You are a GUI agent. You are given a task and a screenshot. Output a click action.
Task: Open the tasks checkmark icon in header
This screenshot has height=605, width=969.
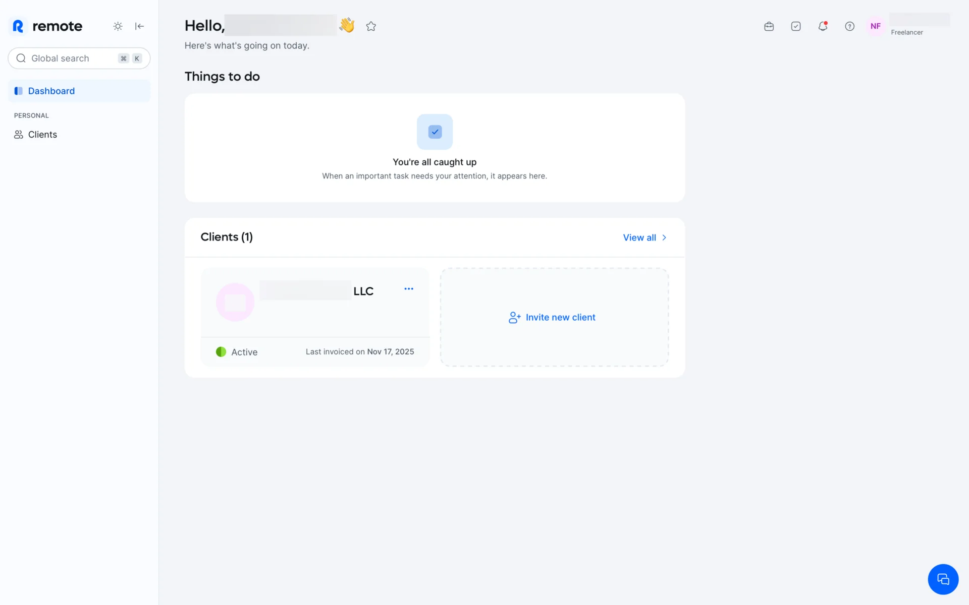coord(796,26)
